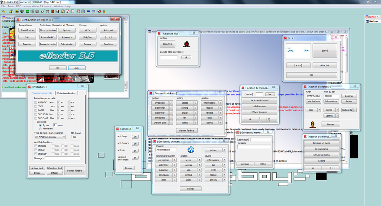Click the pseudo ciblé input field
This screenshot has height=206, width=381.
pyautogui.click(x=168, y=57)
